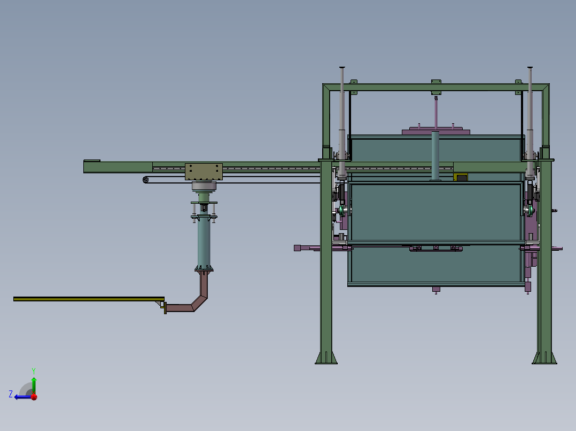Click the green Y axis arrow on the triad
Screen dimensions: 576x431
[x=34, y=383]
